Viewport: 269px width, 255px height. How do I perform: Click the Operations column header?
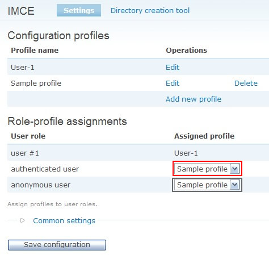[187, 50]
